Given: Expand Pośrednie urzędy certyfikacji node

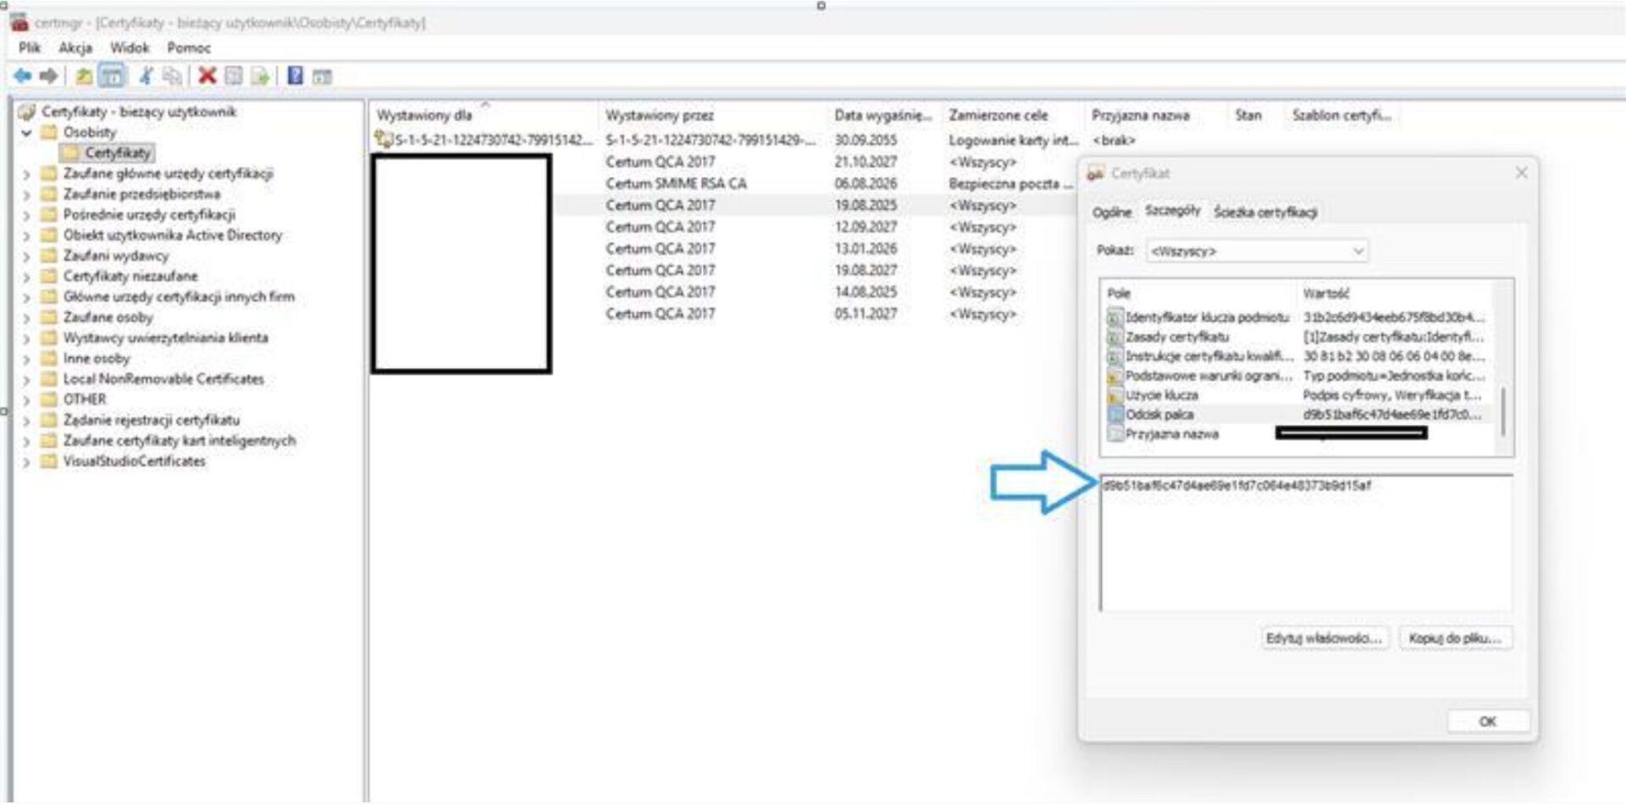Looking at the screenshot, I should tap(26, 216).
